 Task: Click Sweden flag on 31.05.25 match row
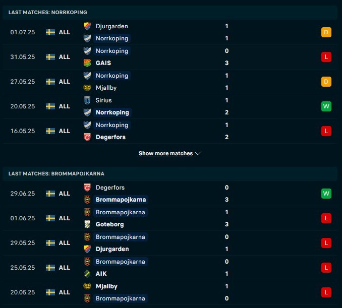click(50, 57)
